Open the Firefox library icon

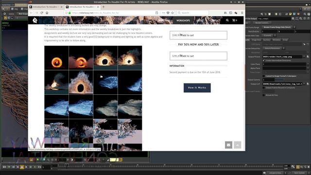(x=225, y=13)
